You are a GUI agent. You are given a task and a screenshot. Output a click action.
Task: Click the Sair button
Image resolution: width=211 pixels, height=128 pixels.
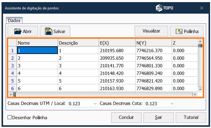point(158,117)
